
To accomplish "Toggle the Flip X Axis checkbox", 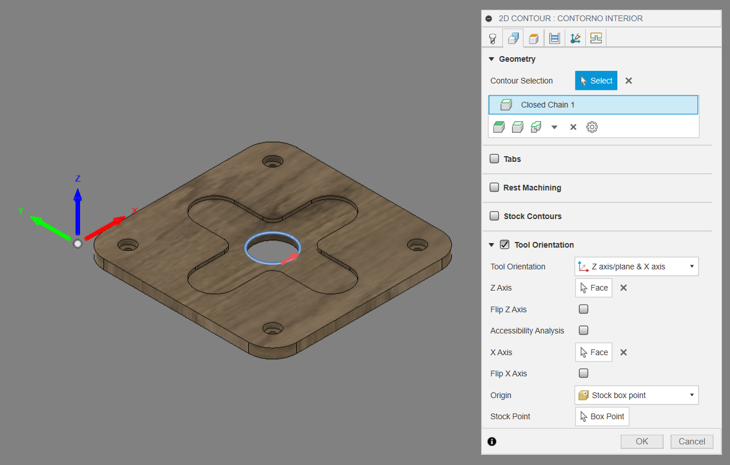I will 584,373.
